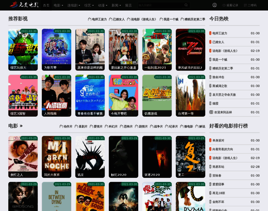The width and height of the screenshot is (268, 211).
Task: Expand the 连续剧 navigation dropdown
Action: pyautogui.click(x=74, y=5)
